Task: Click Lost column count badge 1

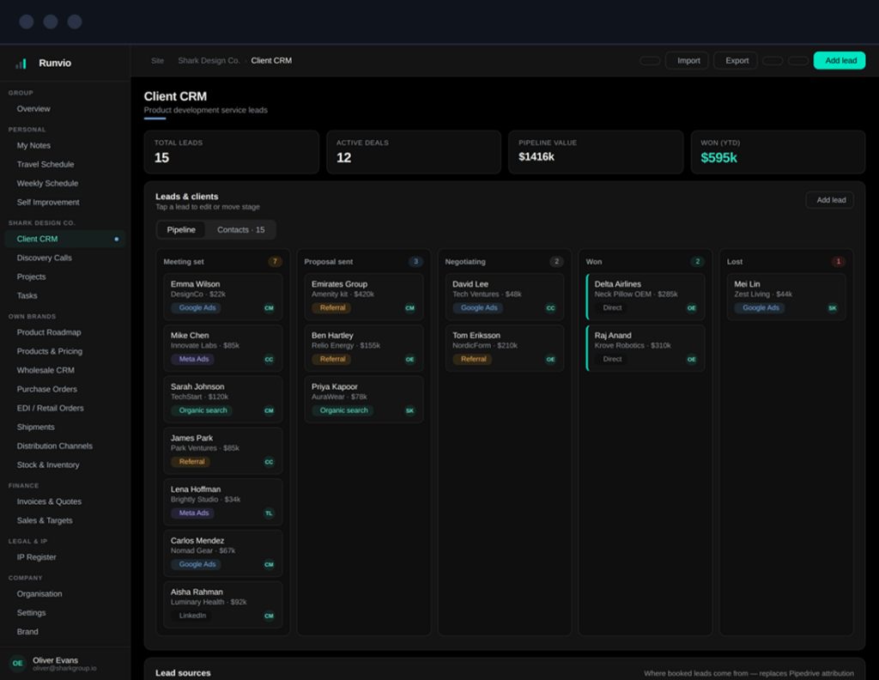Action: 839,261
